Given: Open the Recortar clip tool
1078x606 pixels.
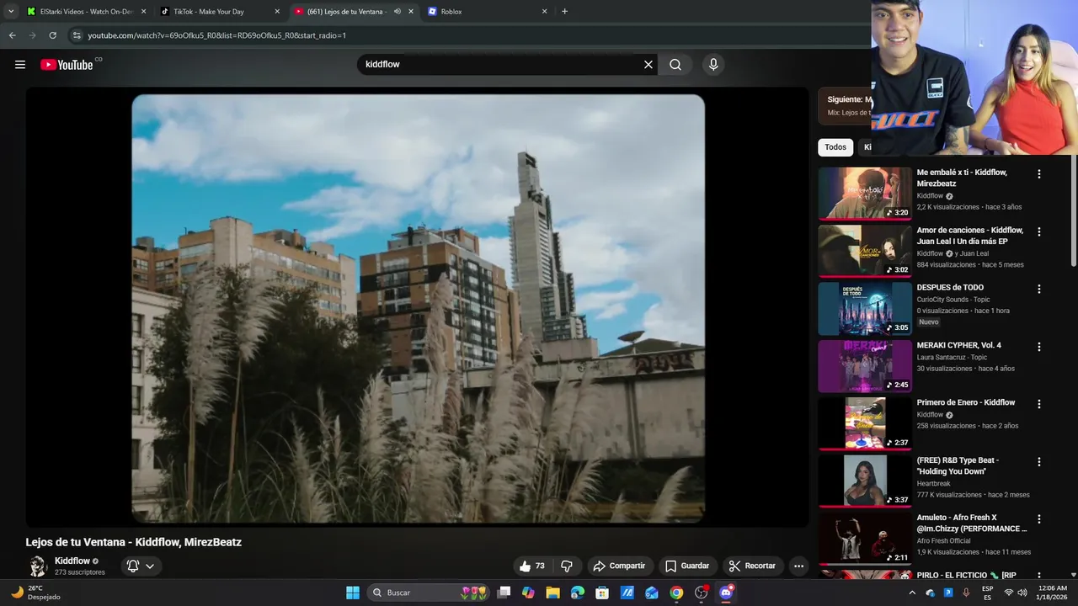Looking at the screenshot, I should [x=752, y=566].
